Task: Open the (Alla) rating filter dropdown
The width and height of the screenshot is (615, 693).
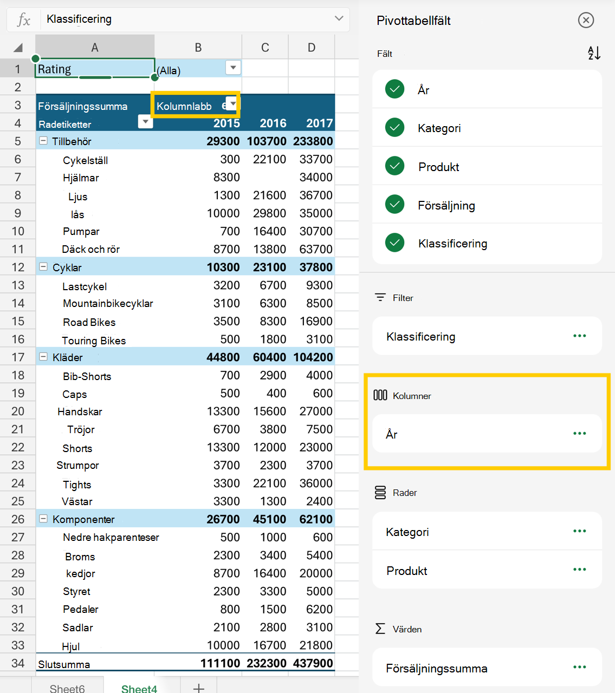Action: pyautogui.click(x=233, y=68)
